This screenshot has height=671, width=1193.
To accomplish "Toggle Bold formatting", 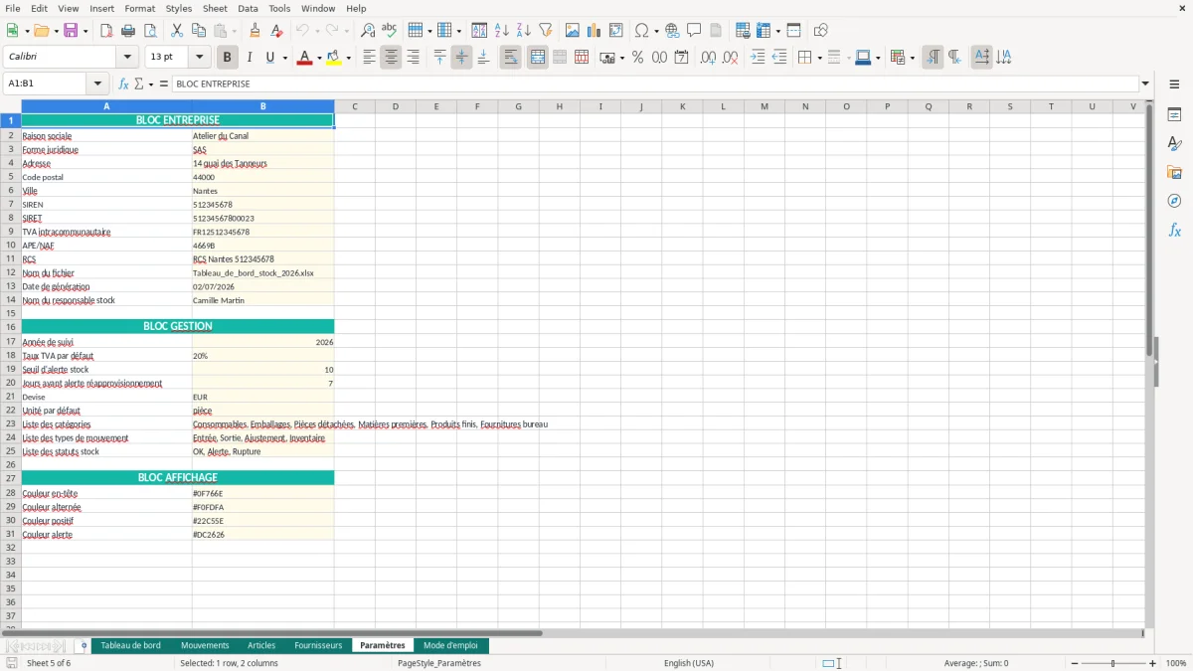I will tap(227, 58).
